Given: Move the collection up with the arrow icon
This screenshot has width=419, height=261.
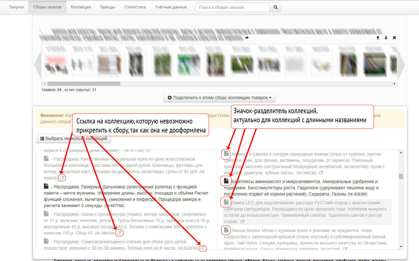Looking at the screenshot, I should coord(378,38).
